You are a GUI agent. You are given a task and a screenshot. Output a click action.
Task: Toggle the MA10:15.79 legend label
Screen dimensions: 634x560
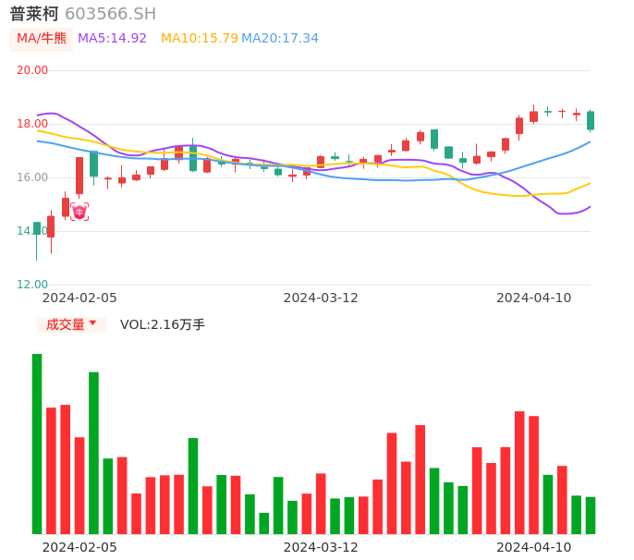point(199,39)
